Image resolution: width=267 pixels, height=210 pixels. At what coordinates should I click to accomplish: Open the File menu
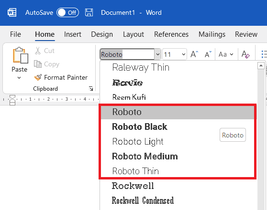pyautogui.click(x=15, y=34)
